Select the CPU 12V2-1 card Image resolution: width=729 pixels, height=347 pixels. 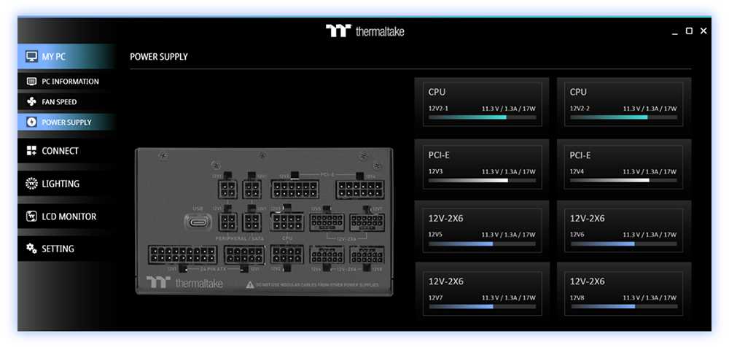482,104
